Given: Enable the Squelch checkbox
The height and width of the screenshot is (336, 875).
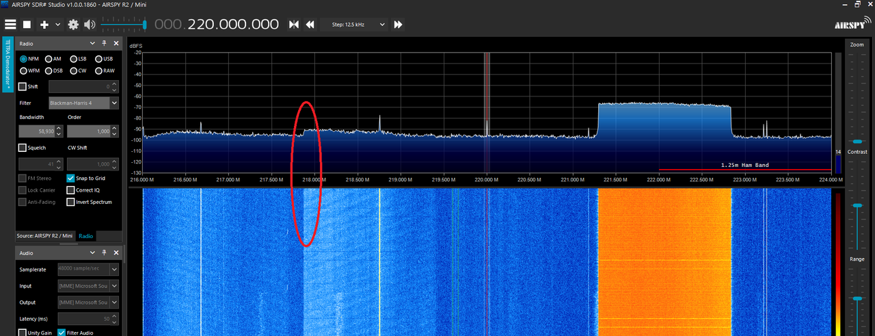Looking at the screenshot, I should point(23,147).
